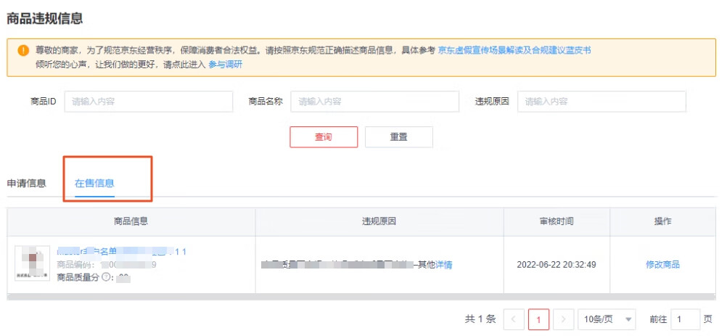Open the 详情 link in the 违规原因 column
The width and height of the screenshot is (727, 336).
[443, 265]
